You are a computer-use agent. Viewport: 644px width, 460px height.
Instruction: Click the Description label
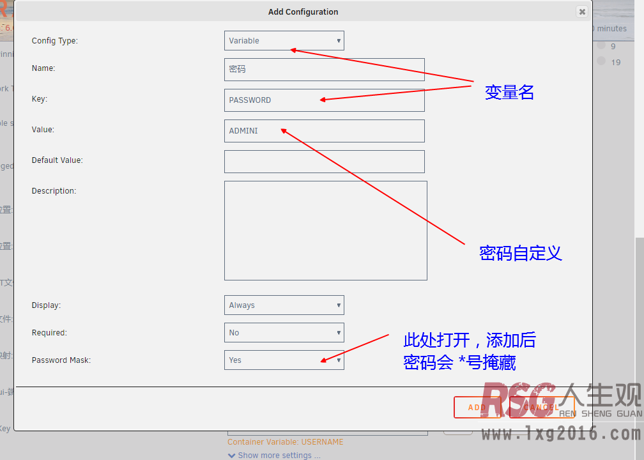click(54, 191)
